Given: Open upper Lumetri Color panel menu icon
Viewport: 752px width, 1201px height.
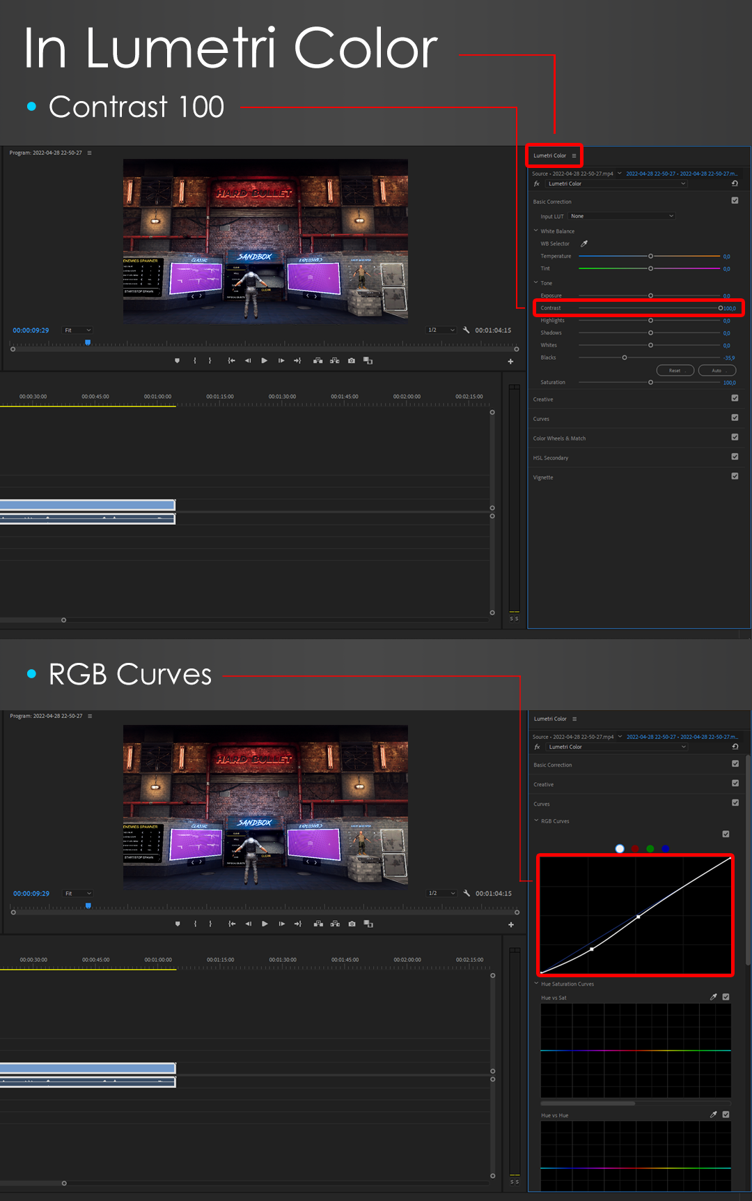Looking at the screenshot, I should pos(574,155).
